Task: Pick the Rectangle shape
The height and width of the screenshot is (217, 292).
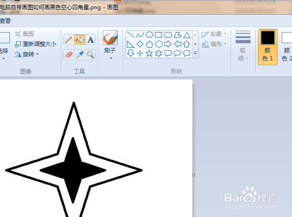Action: [159, 35]
